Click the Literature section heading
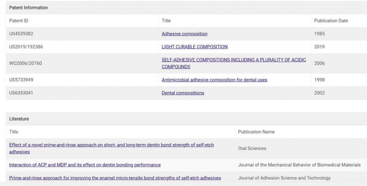 point(19,119)
